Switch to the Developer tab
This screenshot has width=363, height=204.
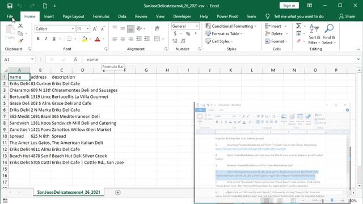(x=182, y=16)
